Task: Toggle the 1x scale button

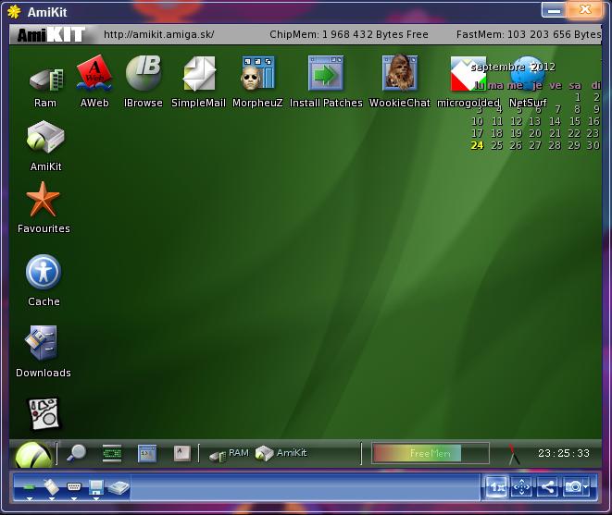Action: [496, 487]
